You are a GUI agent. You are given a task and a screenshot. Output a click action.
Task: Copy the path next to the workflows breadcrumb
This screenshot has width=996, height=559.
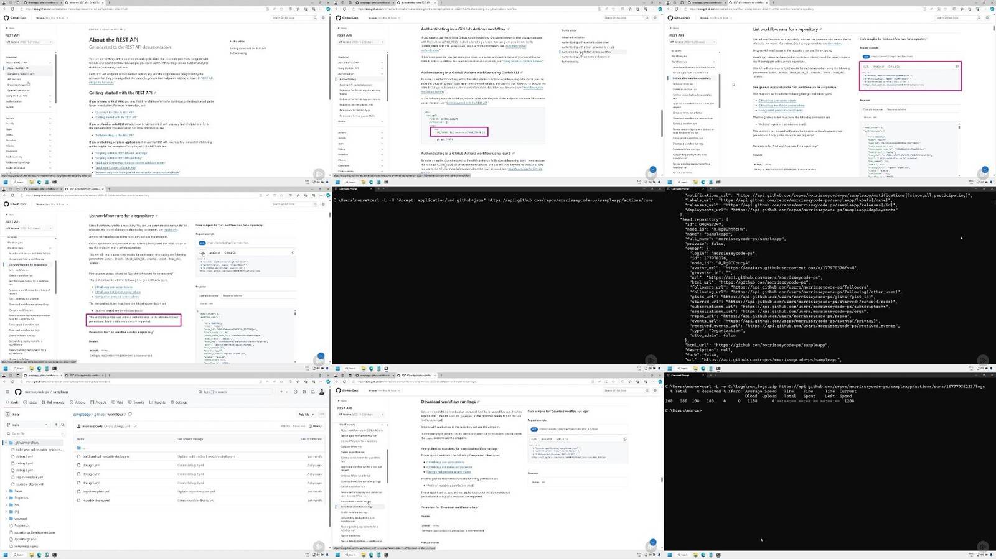(129, 414)
